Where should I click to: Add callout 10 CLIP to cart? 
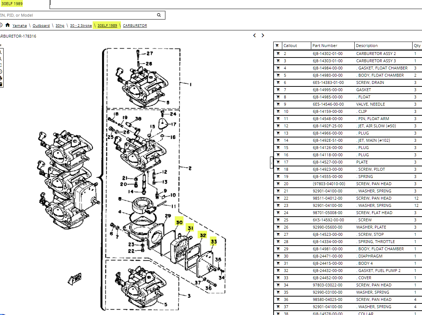click(278, 111)
